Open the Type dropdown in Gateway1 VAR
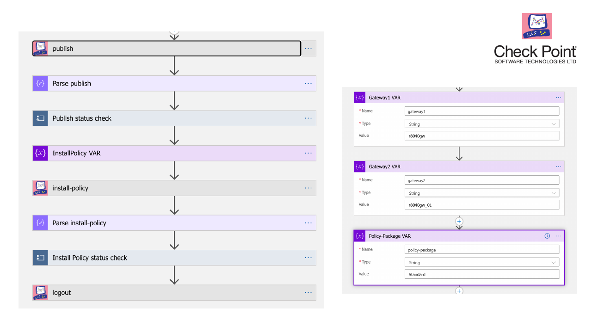Image resolution: width=592 pixels, height=333 pixels. click(x=481, y=124)
